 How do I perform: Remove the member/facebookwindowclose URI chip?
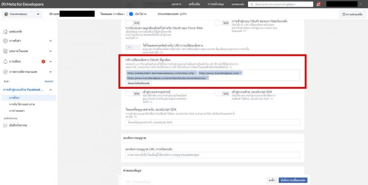click(x=208, y=78)
